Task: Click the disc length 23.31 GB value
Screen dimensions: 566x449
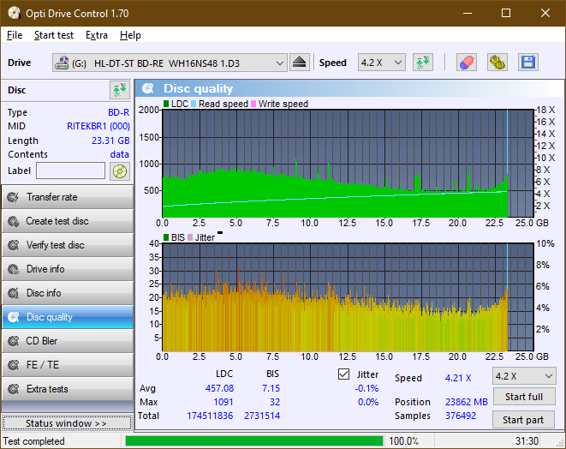Action: tap(110, 141)
